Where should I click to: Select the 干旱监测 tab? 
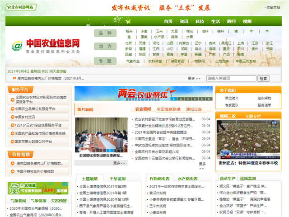coord(117,179)
